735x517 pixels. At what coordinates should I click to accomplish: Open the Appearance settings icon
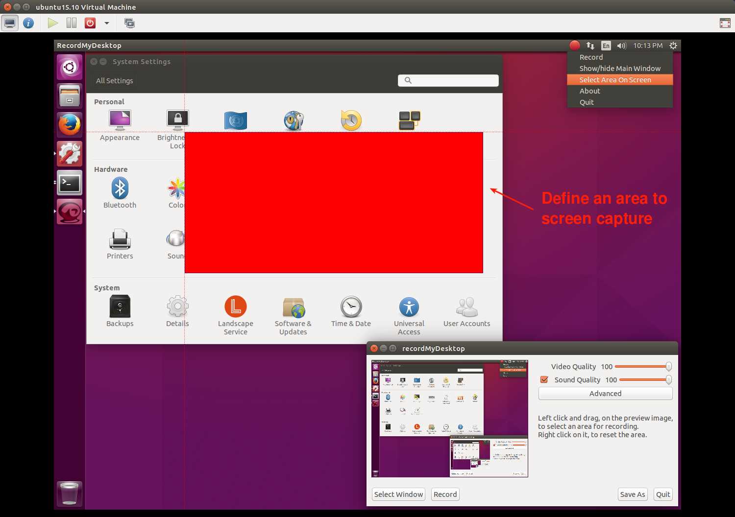tap(120, 120)
